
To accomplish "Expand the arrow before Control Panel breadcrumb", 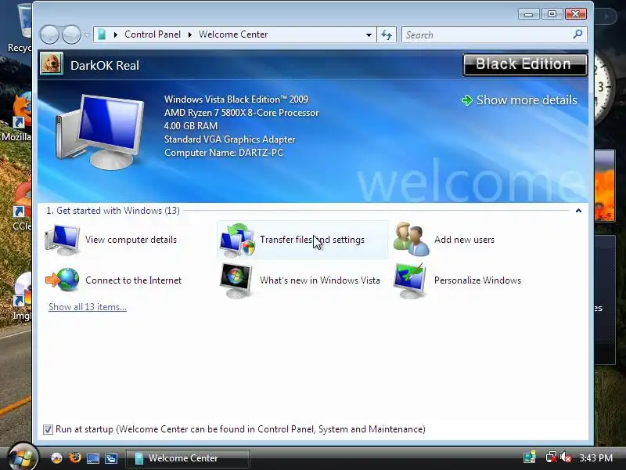I will point(116,34).
